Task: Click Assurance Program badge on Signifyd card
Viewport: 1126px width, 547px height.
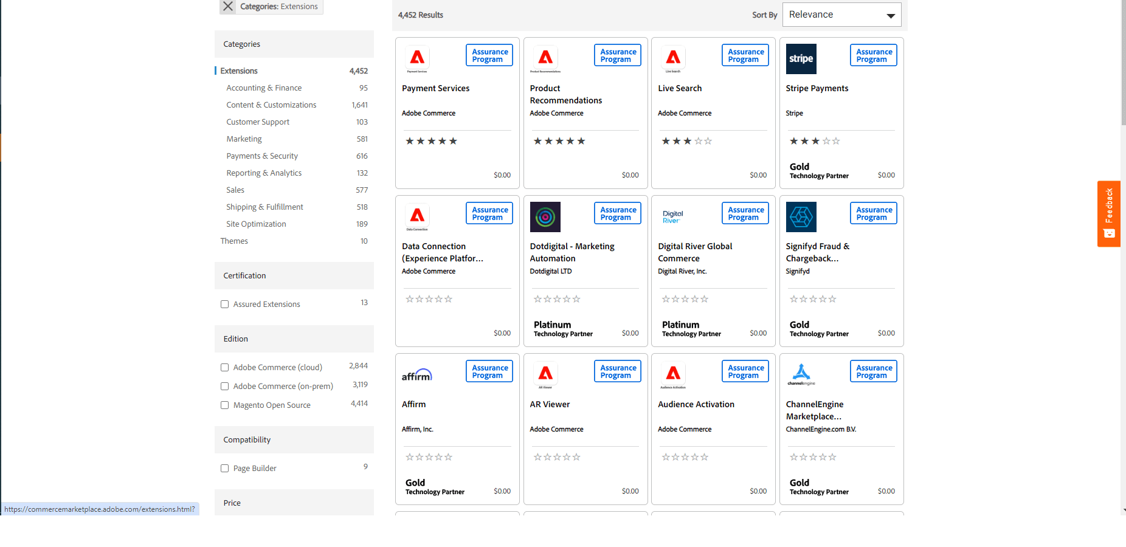Action: (x=874, y=213)
